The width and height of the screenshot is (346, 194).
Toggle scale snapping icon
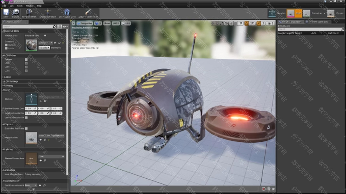click(x=258, y=23)
